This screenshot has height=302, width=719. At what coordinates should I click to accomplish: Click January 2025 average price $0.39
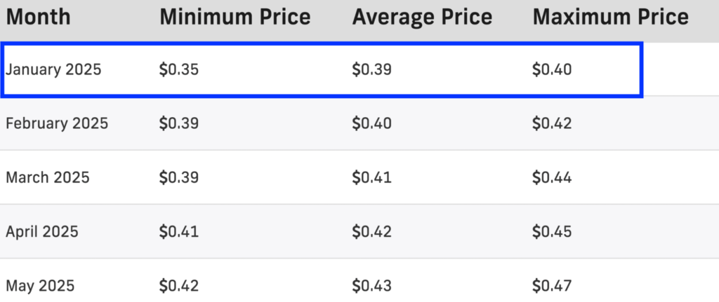click(372, 69)
